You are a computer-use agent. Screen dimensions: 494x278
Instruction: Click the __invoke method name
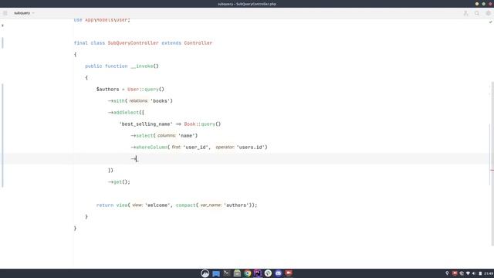pos(142,66)
